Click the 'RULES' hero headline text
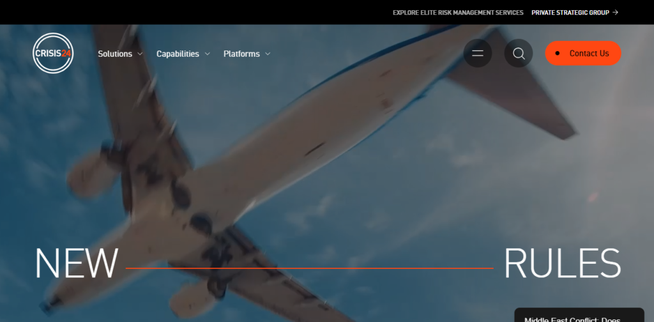654x322 pixels. [562, 264]
